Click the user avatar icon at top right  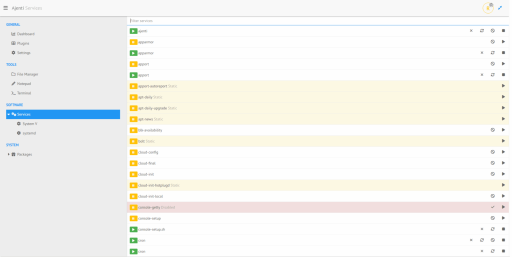pos(487,8)
